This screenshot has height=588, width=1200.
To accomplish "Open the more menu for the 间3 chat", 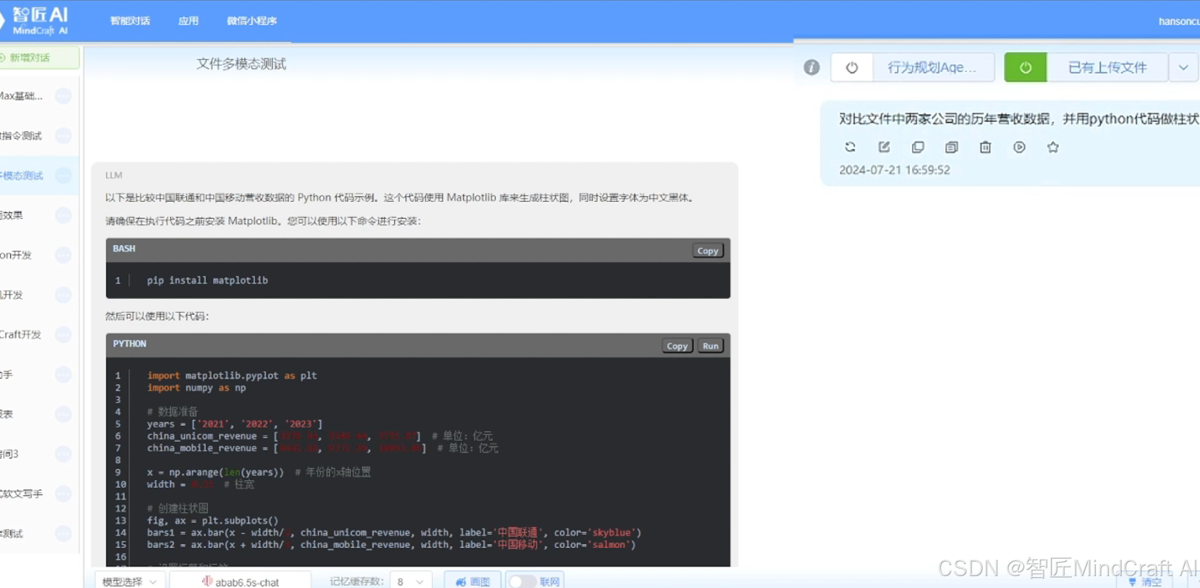I will 63,454.
